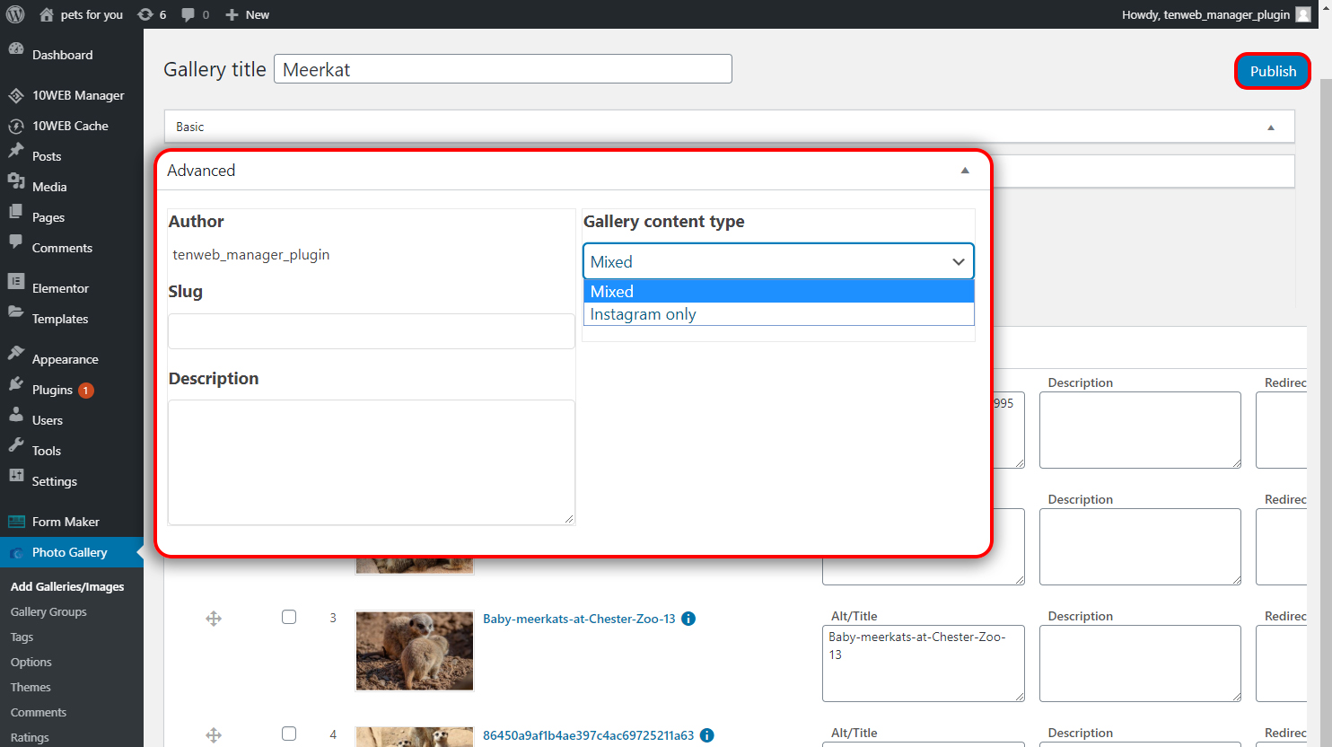Click the Photo Gallery icon in sidebar
The height and width of the screenshot is (747, 1332).
click(16, 552)
